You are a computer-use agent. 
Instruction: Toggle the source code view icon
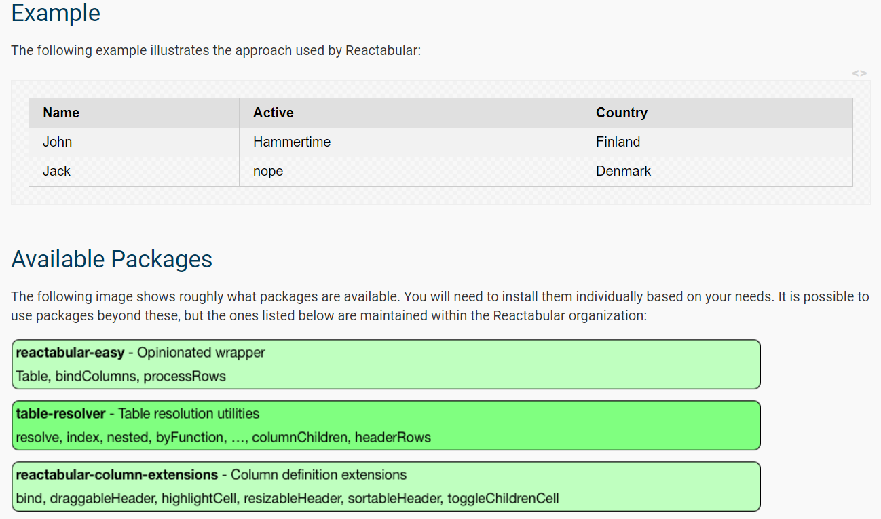click(859, 73)
